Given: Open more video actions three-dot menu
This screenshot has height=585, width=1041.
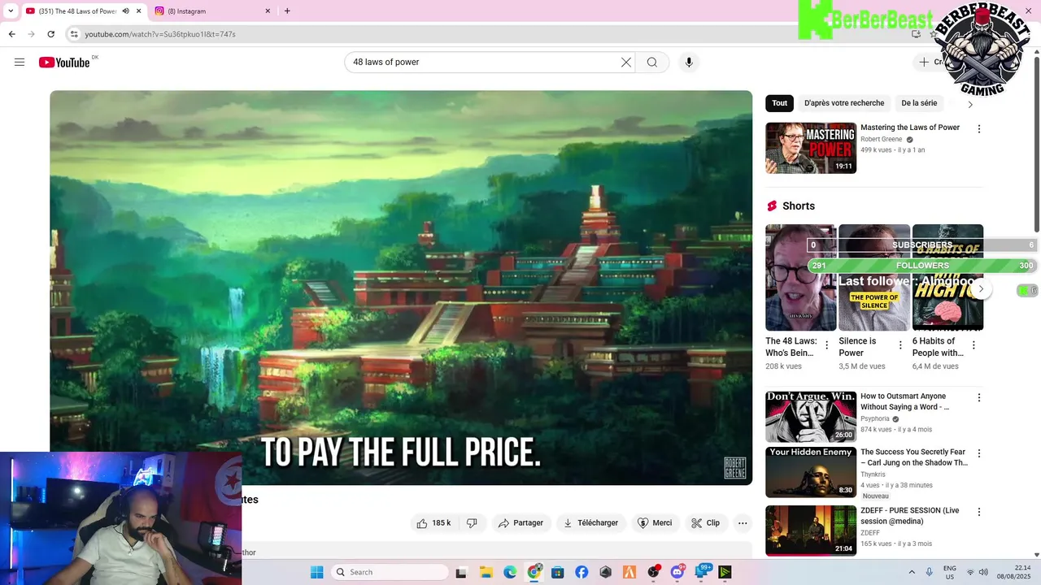Looking at the screenshot, I should 743,523.
